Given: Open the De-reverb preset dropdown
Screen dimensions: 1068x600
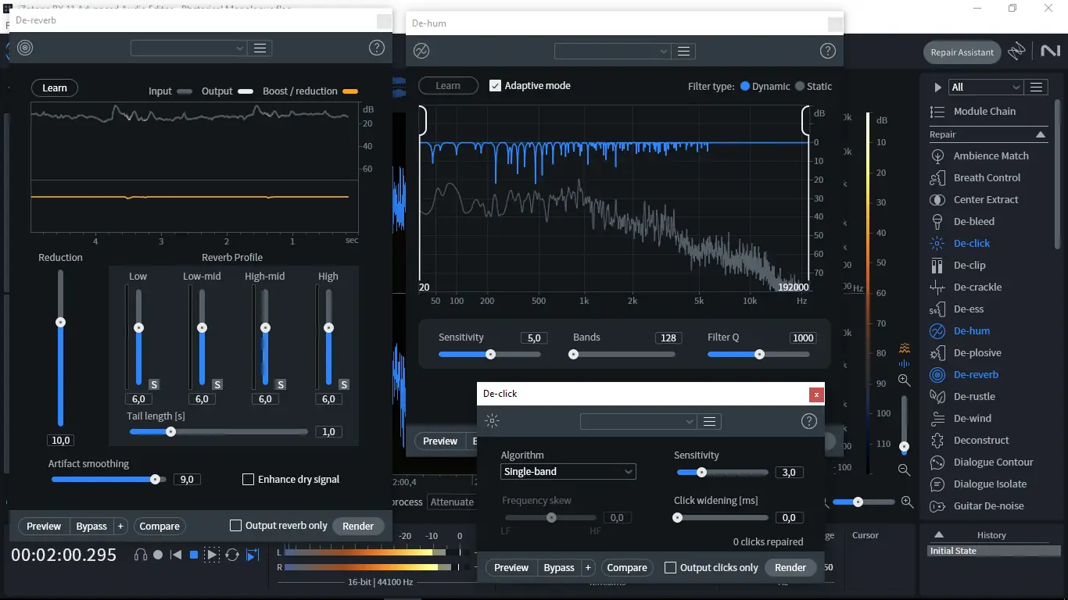Looking at the screenshot, I should (189, 48).
